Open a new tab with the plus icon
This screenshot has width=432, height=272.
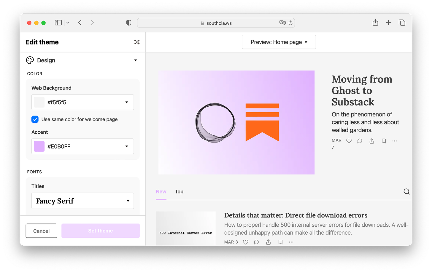point(388,23)
